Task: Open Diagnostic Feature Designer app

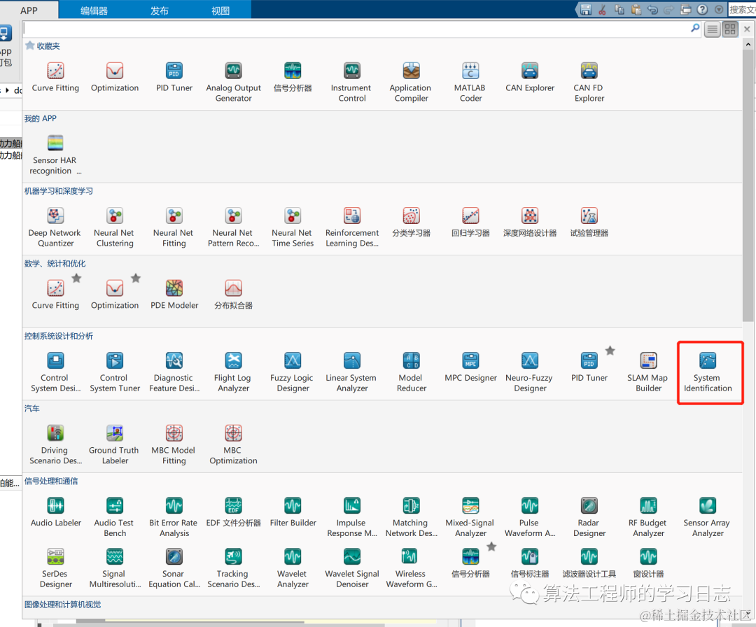Action: coord(174,372)
